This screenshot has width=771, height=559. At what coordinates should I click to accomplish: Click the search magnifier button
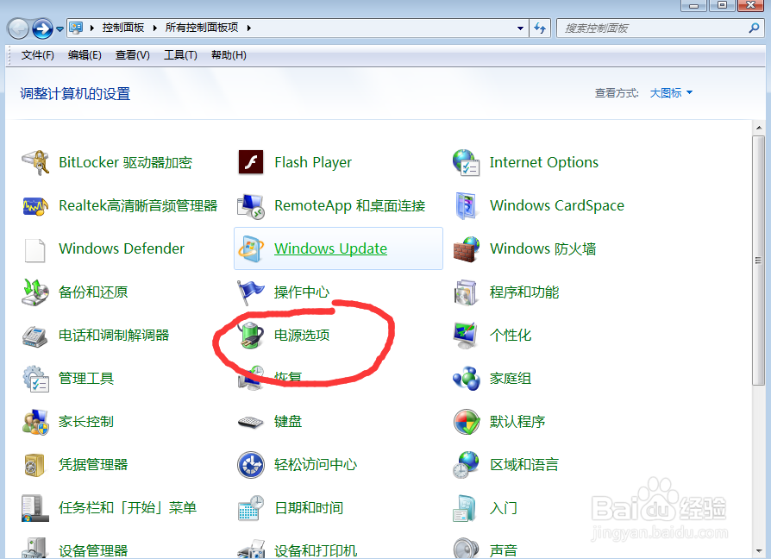click(x=754, y=28)
